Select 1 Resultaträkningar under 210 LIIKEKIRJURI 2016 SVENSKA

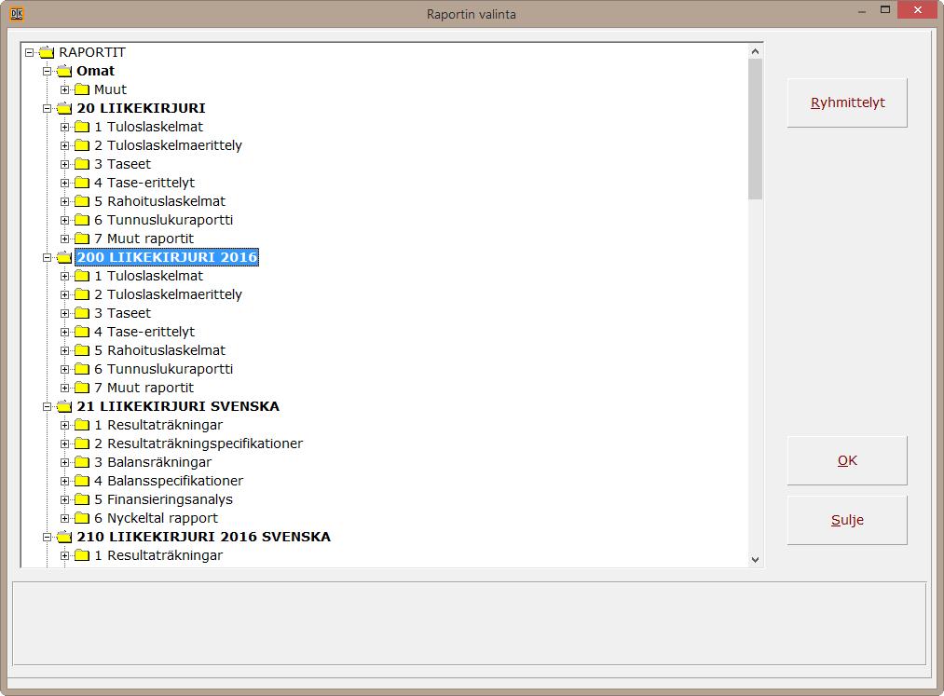[x=158, y=555]
